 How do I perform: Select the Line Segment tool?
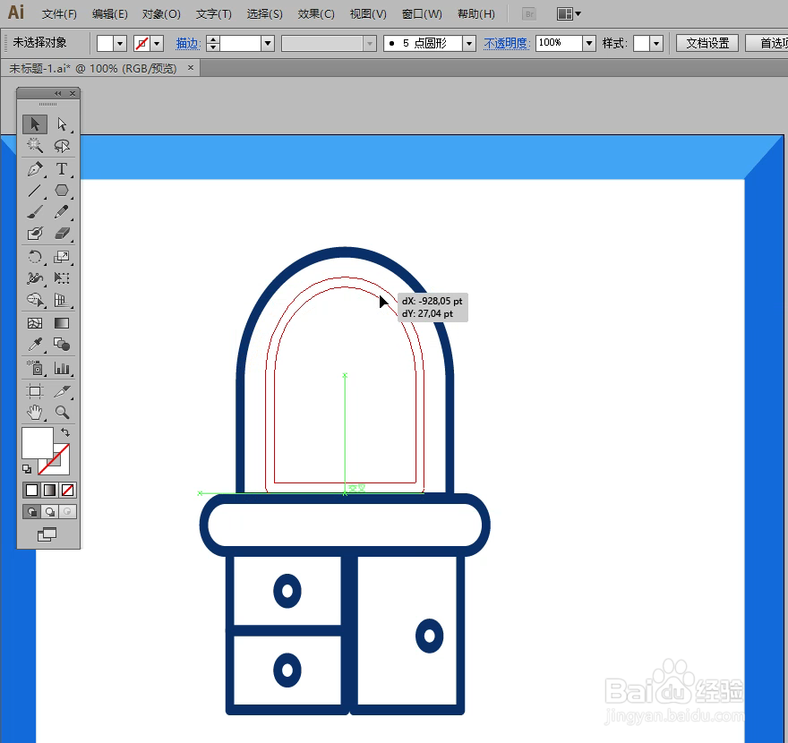click(x=35, y=191)
